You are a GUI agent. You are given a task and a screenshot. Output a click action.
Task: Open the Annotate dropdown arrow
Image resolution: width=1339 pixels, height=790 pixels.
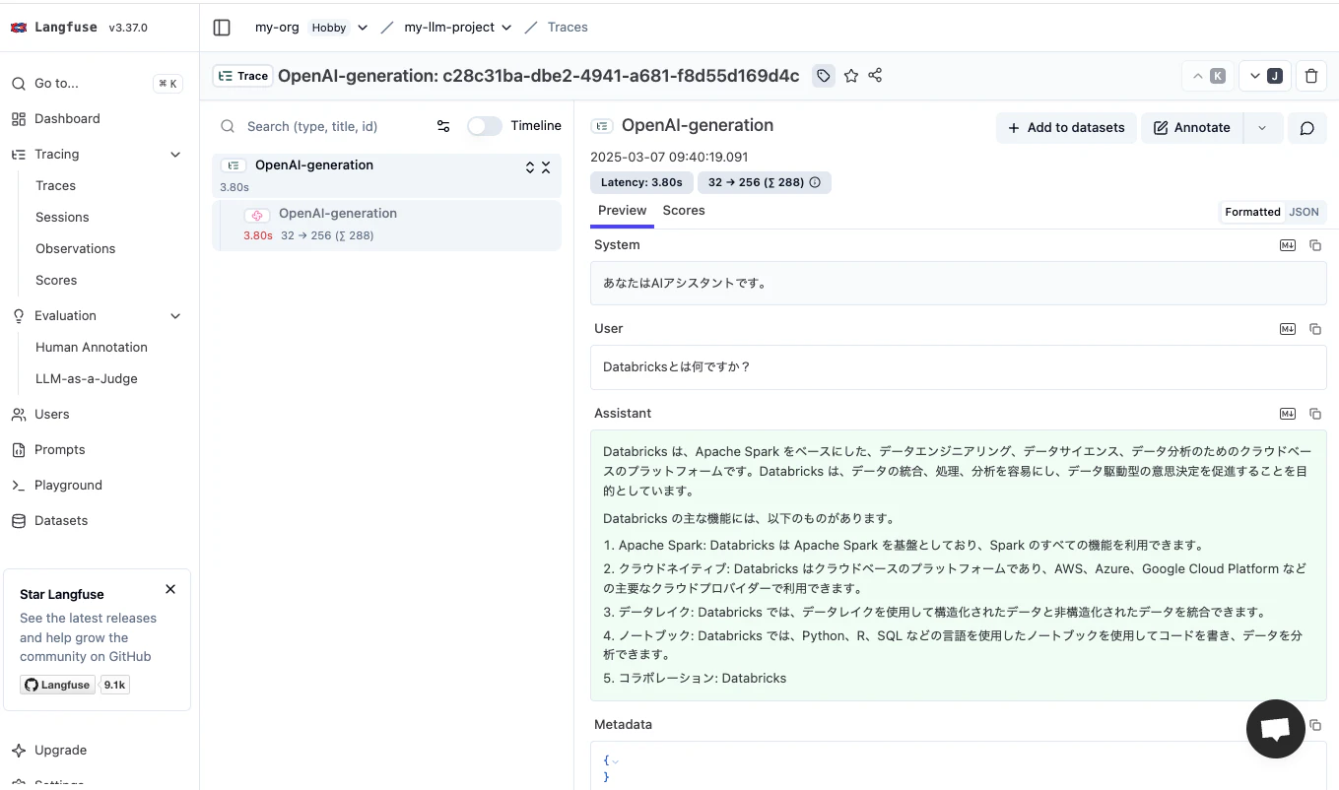pyautogui.click(x=1262, y=128)
